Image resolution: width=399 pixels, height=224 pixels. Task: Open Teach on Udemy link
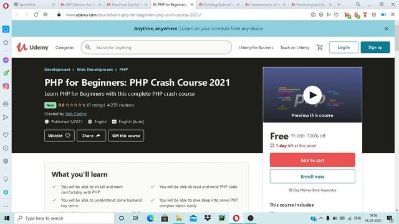tap(295, 47)
